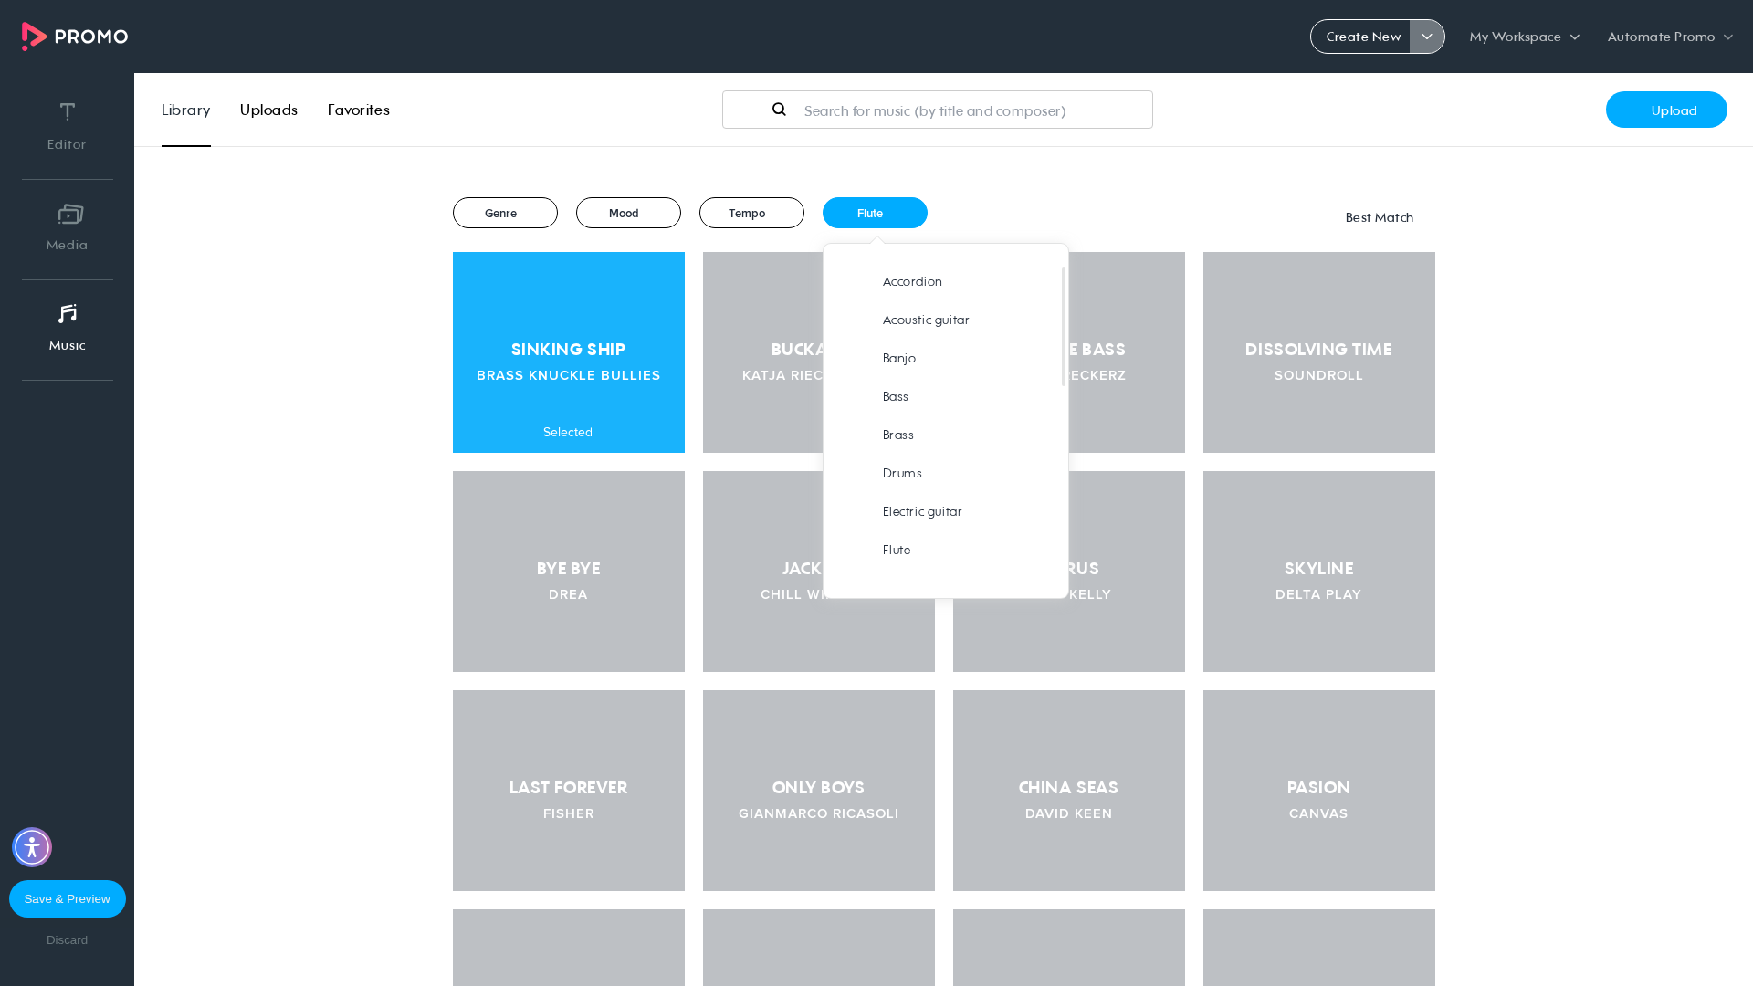Select the Only Boys track
Viewport: 1753px width, 986px height.
click(x=819, y=791)
